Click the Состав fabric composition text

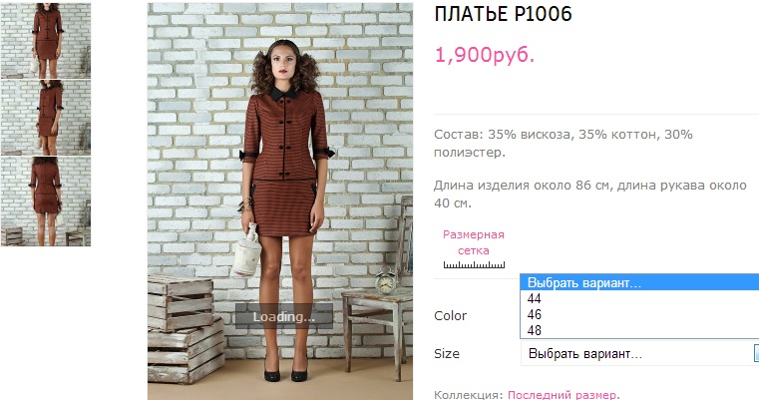click(x=564, y=144)
